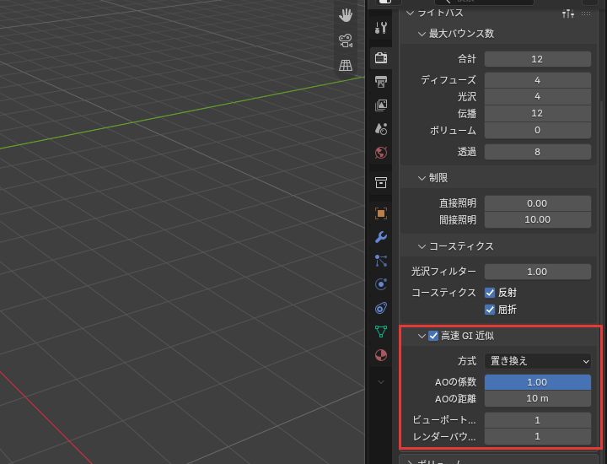Image resolution: width=607 pixels, height=464 pixels.
Task: Collapse the 制限 subpanel
Action: click(x=422, y=178)
